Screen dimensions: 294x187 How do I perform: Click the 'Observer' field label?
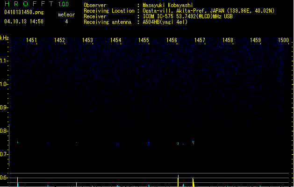(95, 5)
